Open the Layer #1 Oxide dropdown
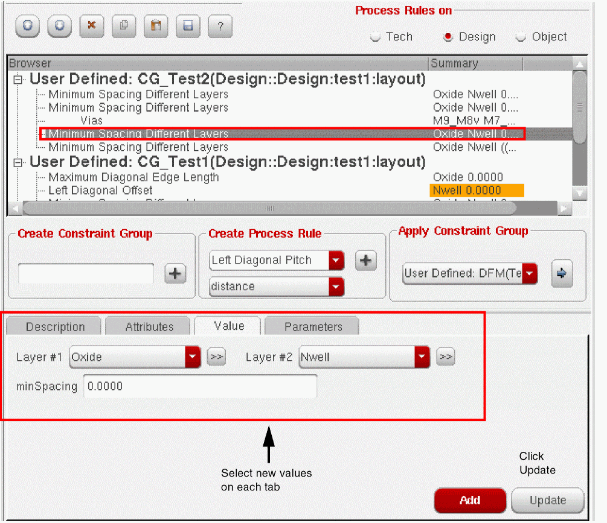 [x=192, y=357]
